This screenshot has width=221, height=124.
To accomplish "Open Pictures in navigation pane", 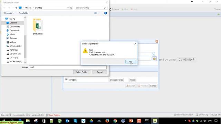I will (13, 38).
